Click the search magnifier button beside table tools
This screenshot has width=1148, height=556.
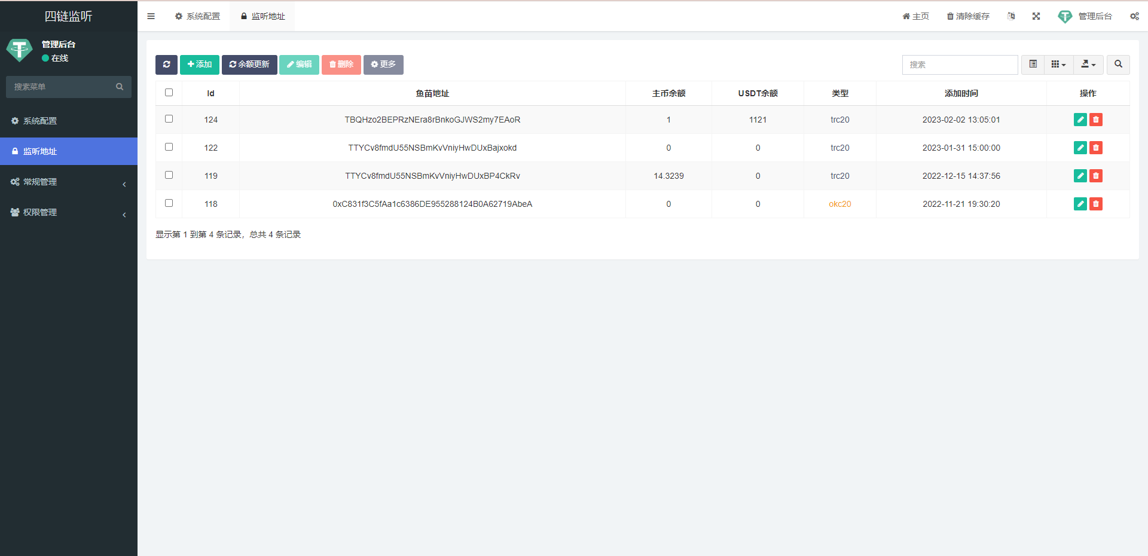[x=1118, y=65]
